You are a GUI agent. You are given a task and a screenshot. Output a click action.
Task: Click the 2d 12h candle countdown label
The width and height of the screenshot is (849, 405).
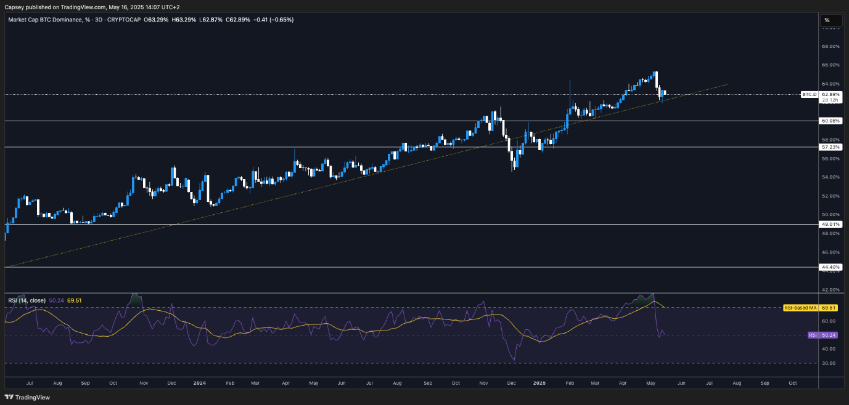831,100
